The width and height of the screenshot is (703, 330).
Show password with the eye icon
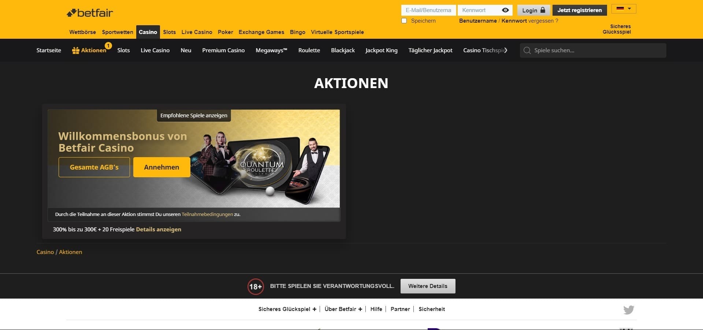tap(505, 10)
